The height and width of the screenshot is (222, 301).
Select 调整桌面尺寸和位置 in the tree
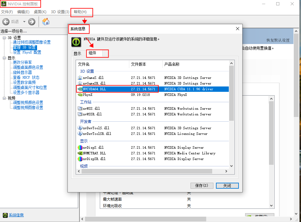pos(30,87)
